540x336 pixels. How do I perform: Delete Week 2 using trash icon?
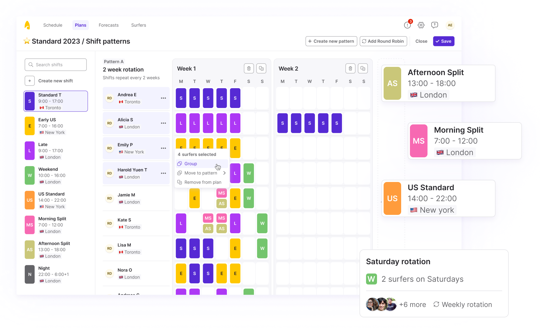[x=350, y=69]
